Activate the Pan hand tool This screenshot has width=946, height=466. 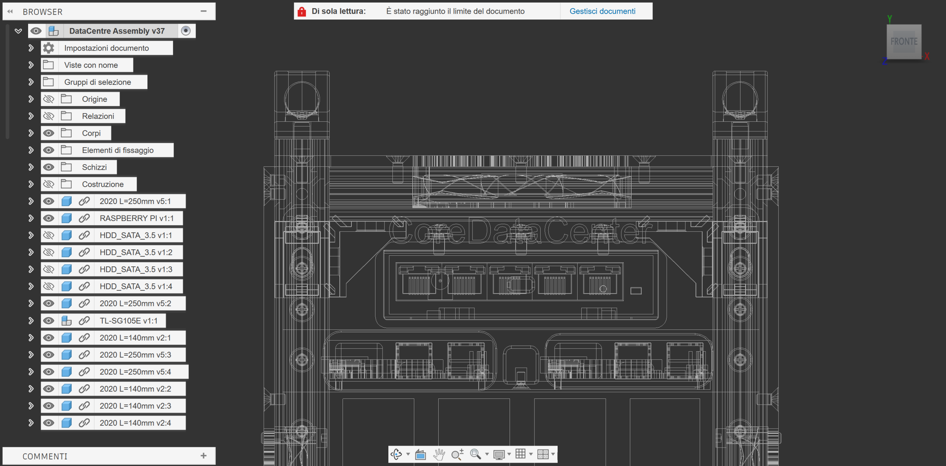coord(439,454)
